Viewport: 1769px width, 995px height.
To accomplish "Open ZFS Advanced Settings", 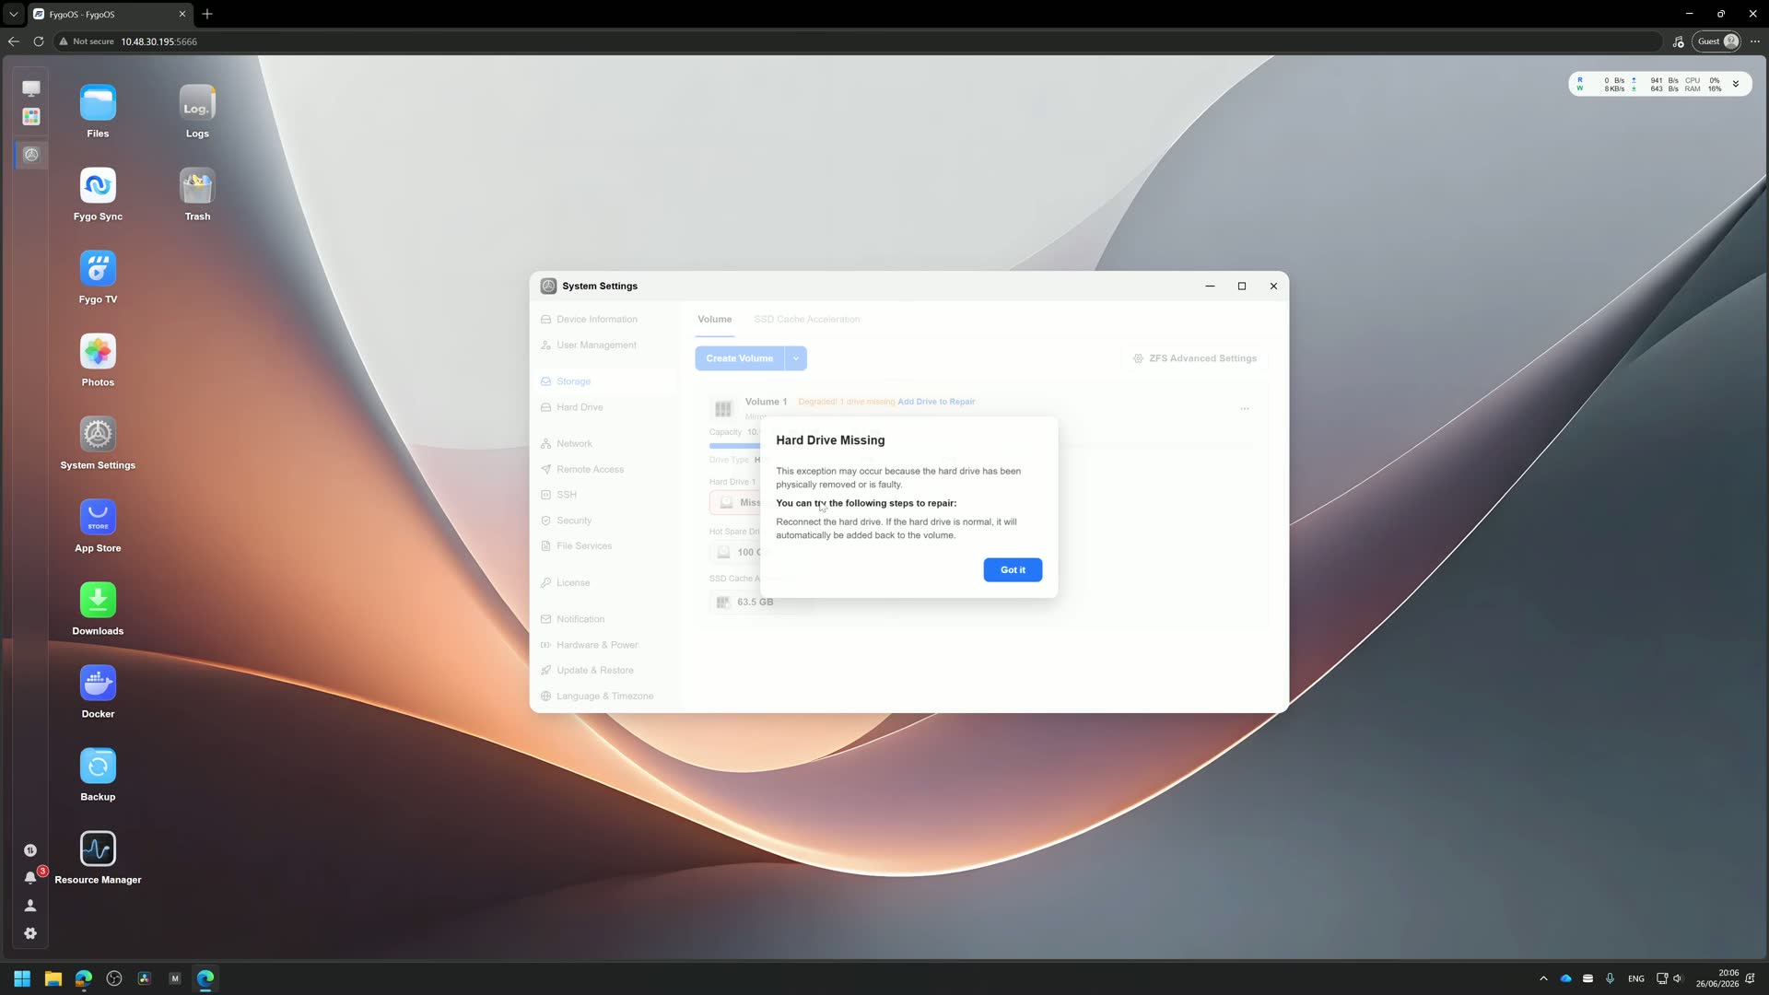I will point(1195,358).
